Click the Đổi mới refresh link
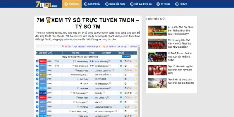This screenshot has width=234, height=117. (x=133, y=47)
